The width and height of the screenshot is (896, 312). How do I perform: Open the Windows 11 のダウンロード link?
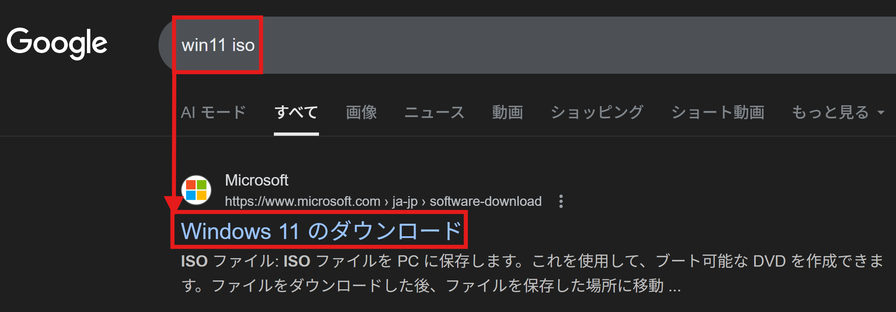321,231
